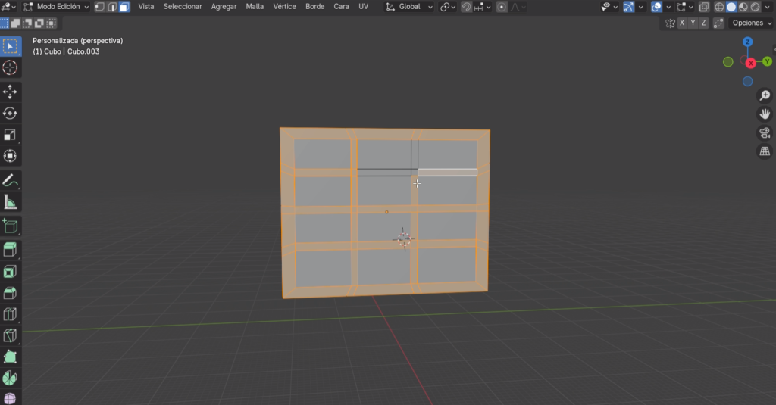Select the Move tool in the toolbar
The image size is (776, 405).
[x=11, y=92]
